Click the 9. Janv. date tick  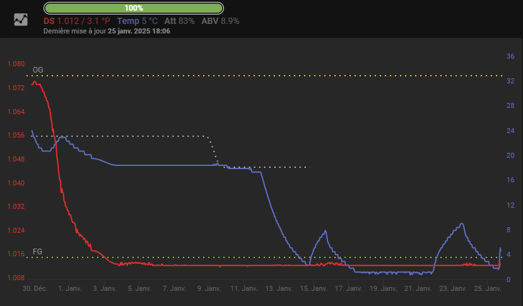click(x=209, y=288)
